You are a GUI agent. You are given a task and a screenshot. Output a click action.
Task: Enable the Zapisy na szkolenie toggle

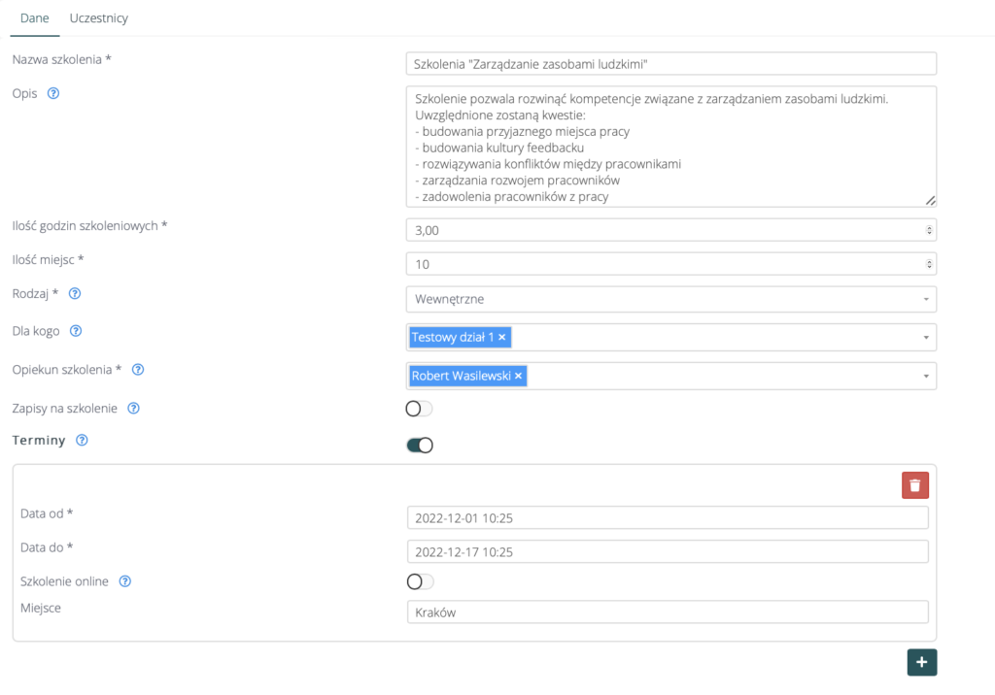(419, 409)
